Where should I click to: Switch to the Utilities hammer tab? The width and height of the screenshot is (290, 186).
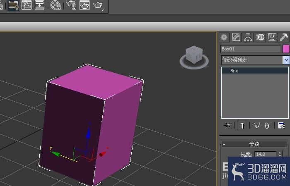(x=284, y=37)
